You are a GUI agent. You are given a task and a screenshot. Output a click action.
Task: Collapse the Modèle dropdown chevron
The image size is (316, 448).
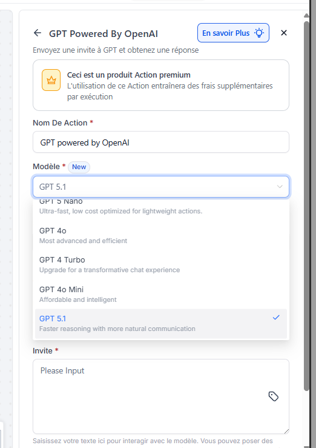[x=280, y=187]
